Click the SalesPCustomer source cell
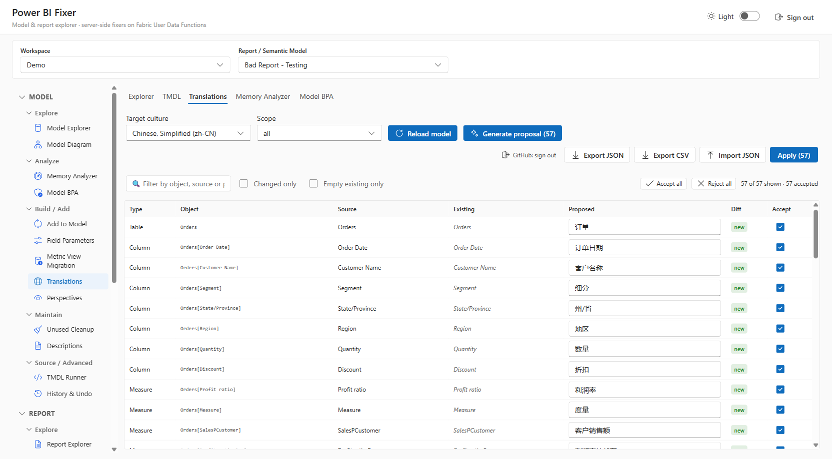Viewport: 832px width, 459px height. coord(359,431)
